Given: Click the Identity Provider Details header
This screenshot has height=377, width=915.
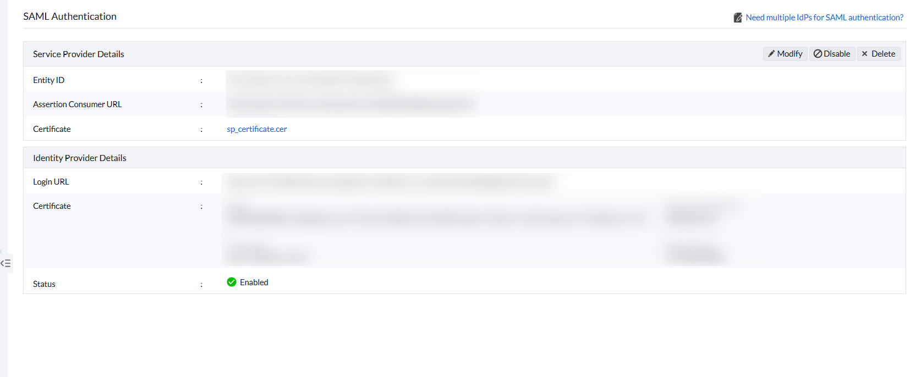Looking at the screenshot, I should [x=80, y=158].
